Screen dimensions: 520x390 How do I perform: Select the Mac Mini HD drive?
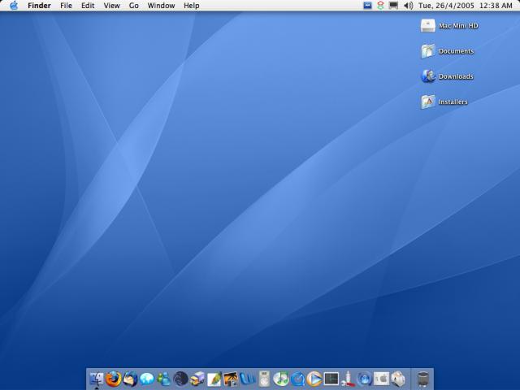pyautogui.click(x=449, y=25)
